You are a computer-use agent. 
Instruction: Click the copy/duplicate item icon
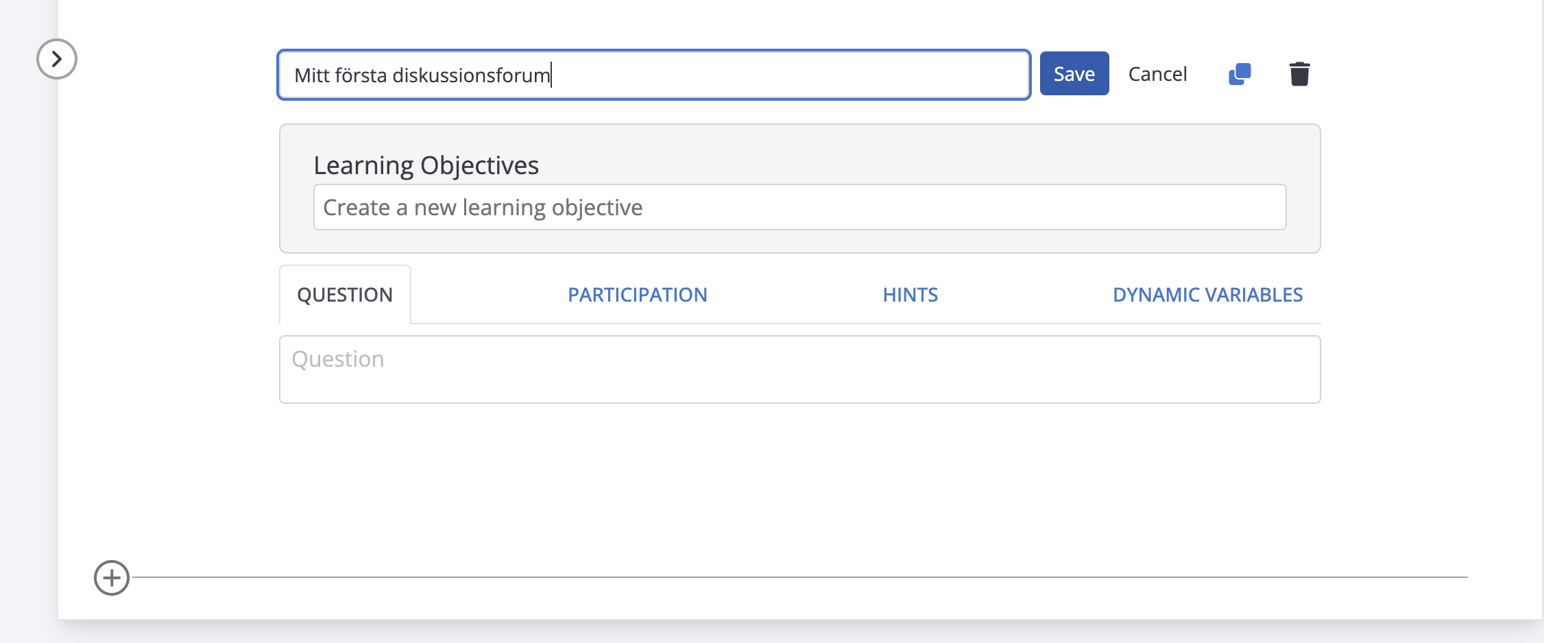pos(1240,74)
